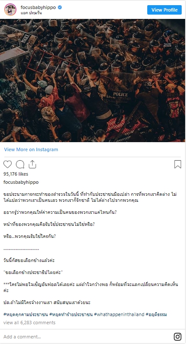Open the แยก ปทุมวัน location link
186x344 pixels.
click(31, 13)
